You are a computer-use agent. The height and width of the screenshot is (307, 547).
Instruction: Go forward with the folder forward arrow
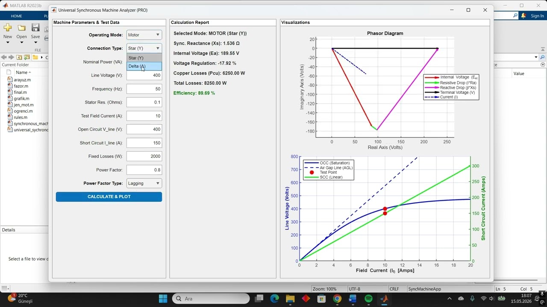point(12,57)
